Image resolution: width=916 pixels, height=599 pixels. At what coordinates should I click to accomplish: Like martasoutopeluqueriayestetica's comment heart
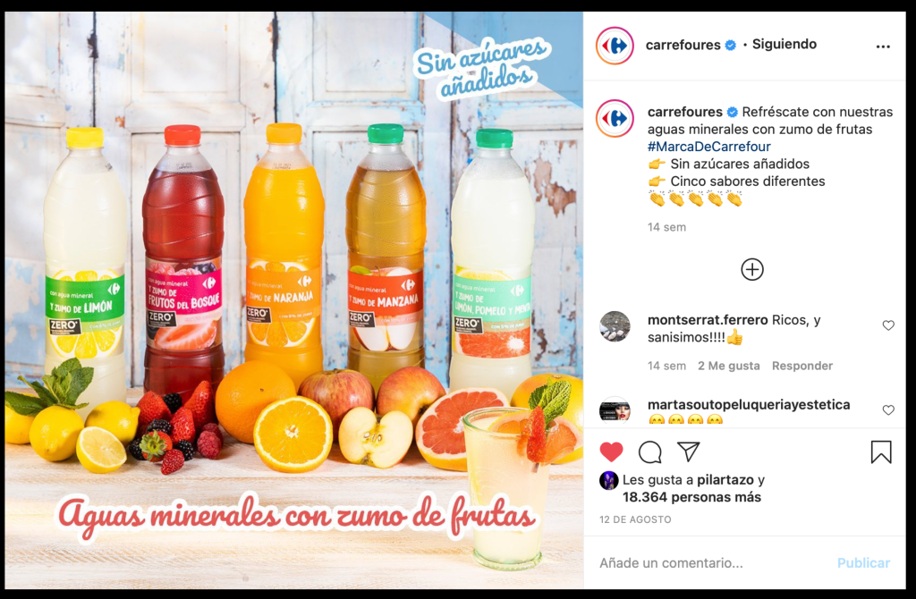(888, 409)
